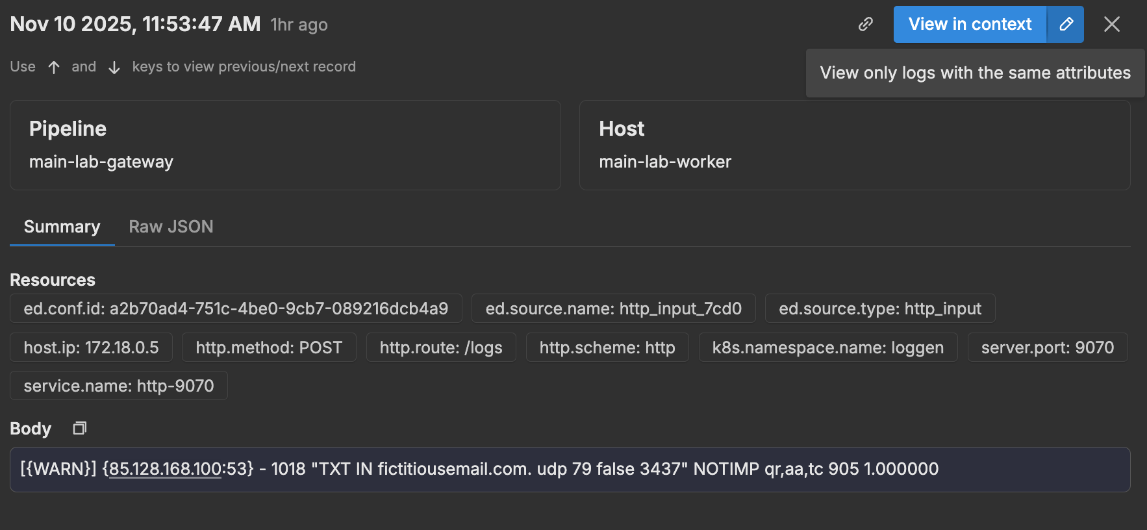Click the host.ip: 172.18.0.5 tag

coord(91,347)
